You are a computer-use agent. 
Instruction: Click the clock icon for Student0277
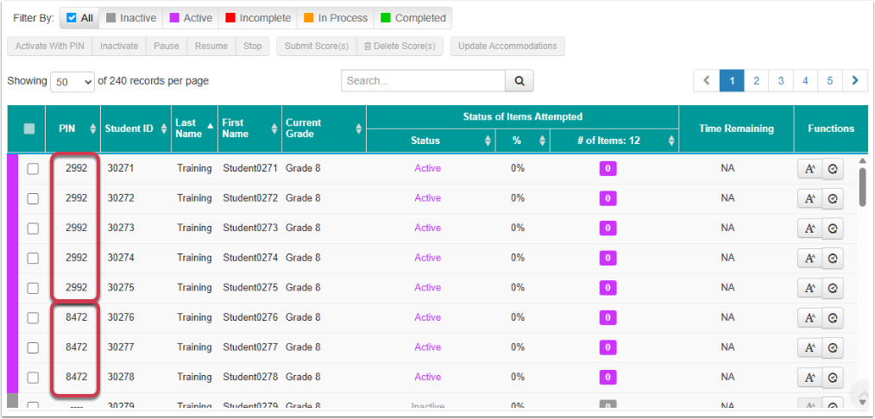[833, 347]
